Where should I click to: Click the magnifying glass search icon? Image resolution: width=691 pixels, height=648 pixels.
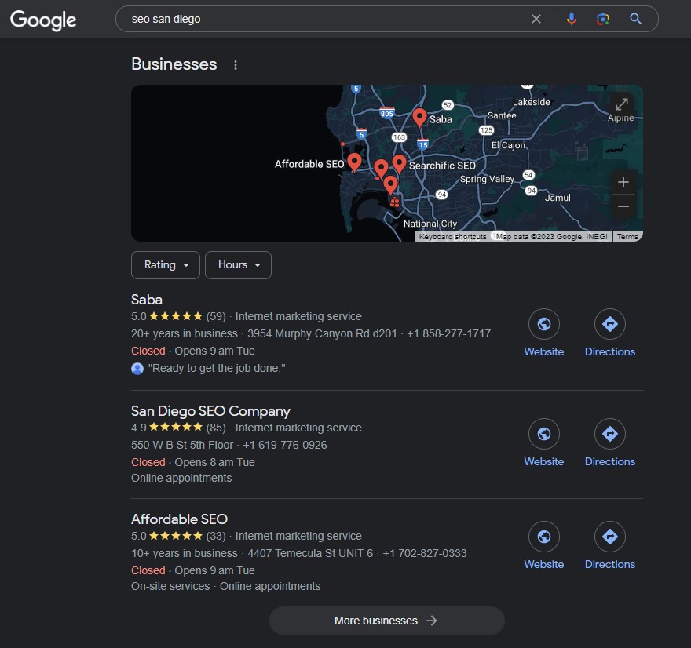636,19
